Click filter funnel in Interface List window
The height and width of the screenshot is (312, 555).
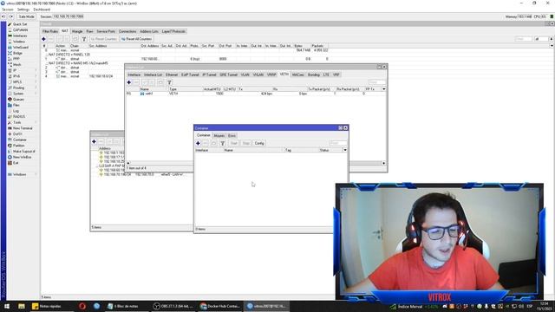tap(169, 82)
